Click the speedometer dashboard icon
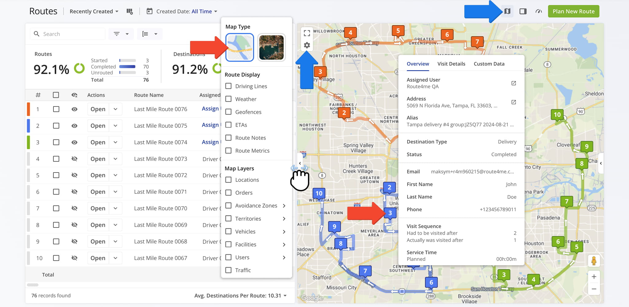The height and width of the screenshot is (307, 629). pyautogui.click(x=538, y=11)
